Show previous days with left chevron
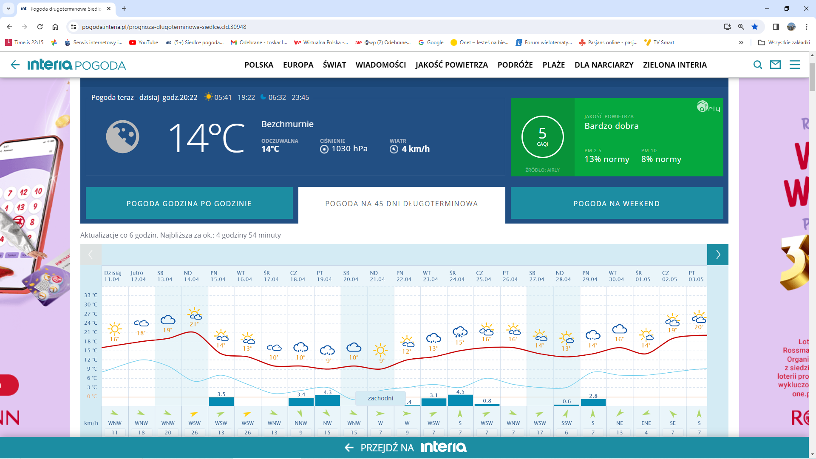Image resolution: width=816 pixels, height=459 pixels. tap(91, 255)
